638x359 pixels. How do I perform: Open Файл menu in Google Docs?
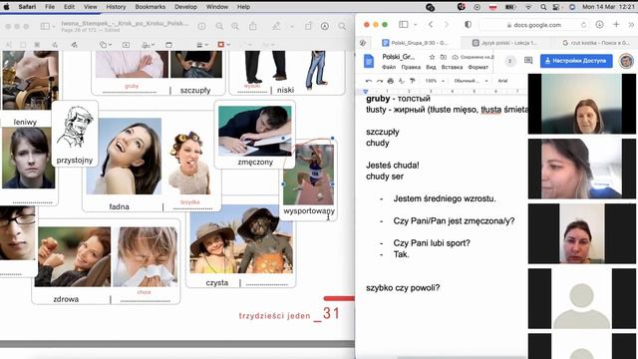coord(389,67)
